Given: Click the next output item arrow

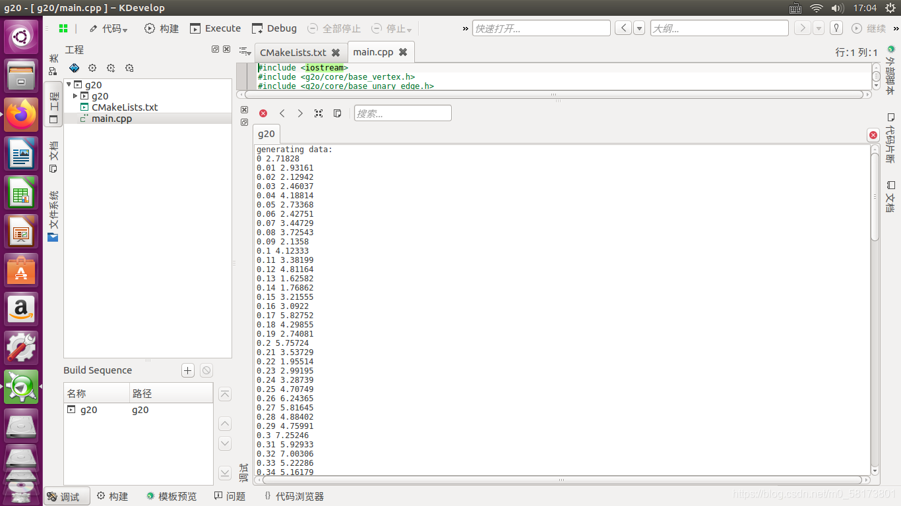Looking at the screenshot, I should [300, 113].
